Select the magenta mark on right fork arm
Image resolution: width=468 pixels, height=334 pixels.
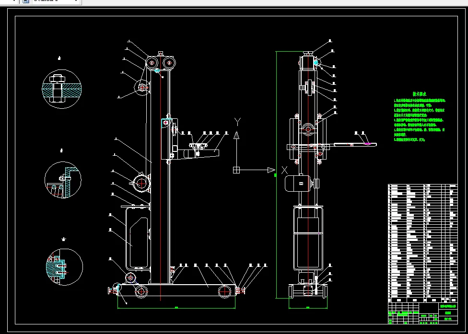click(369, 143)
